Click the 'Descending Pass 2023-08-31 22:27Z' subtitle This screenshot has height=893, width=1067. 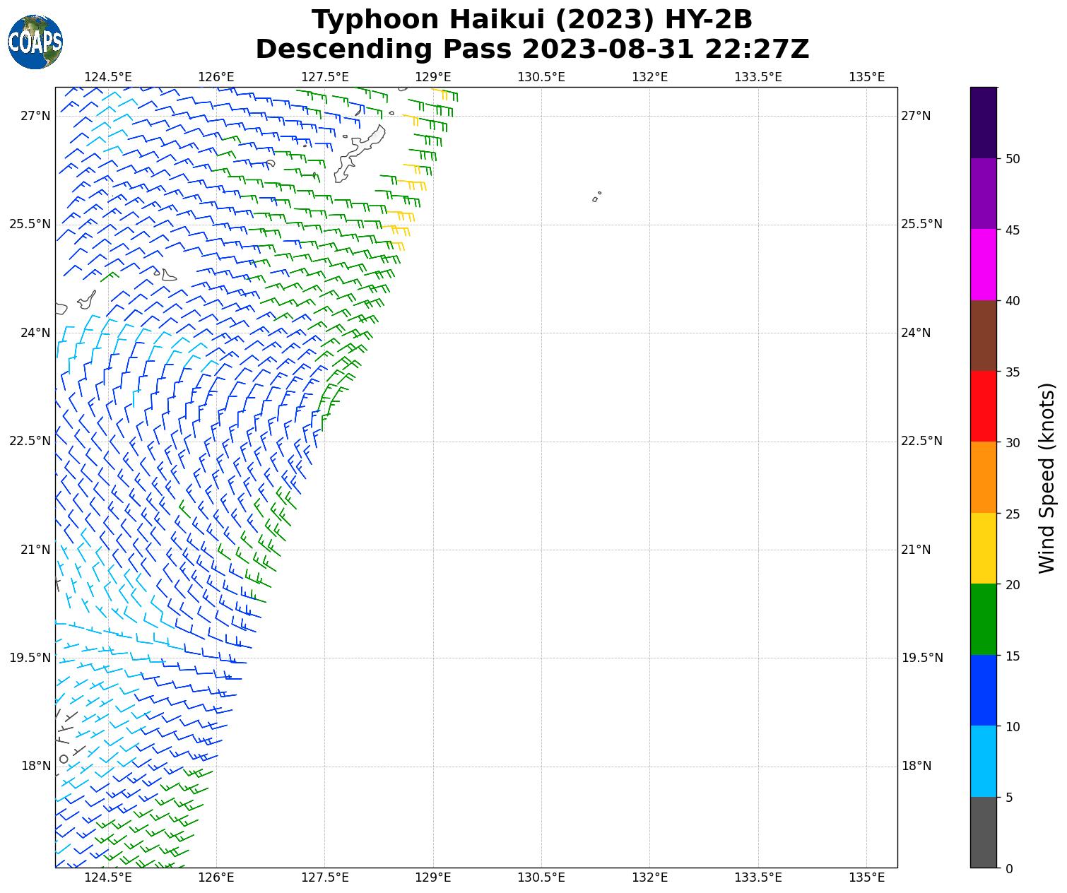[x=532, y=49]
